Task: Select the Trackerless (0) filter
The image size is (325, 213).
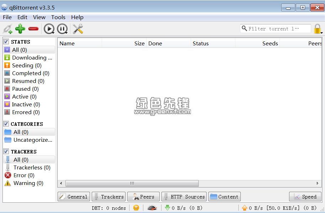Action: click(x=29, y=168)
